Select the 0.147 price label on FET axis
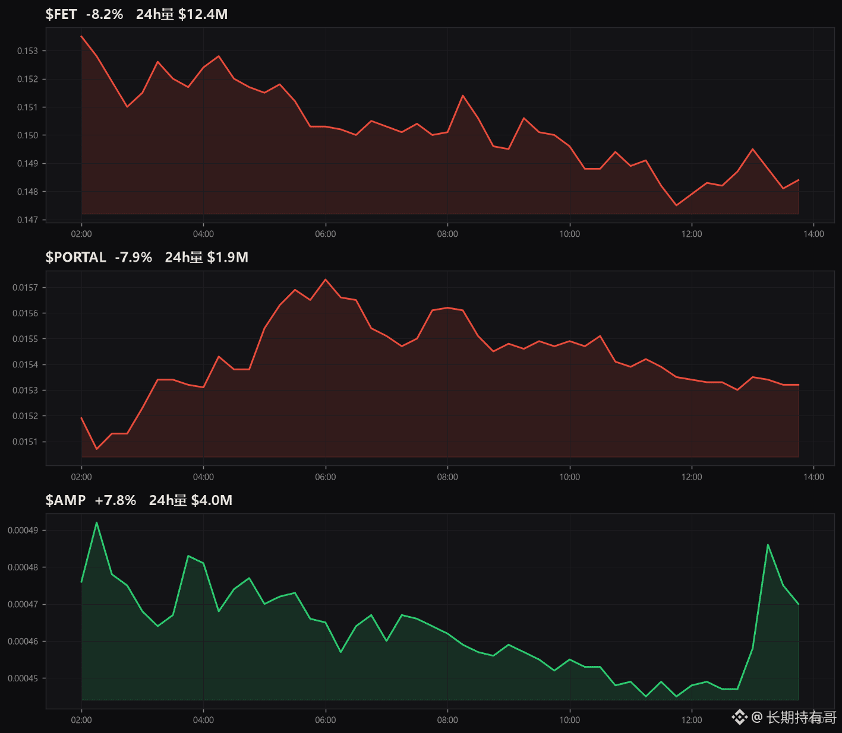Screen dimensions: 842x733 pyautogui.click(x=27, y=220)
